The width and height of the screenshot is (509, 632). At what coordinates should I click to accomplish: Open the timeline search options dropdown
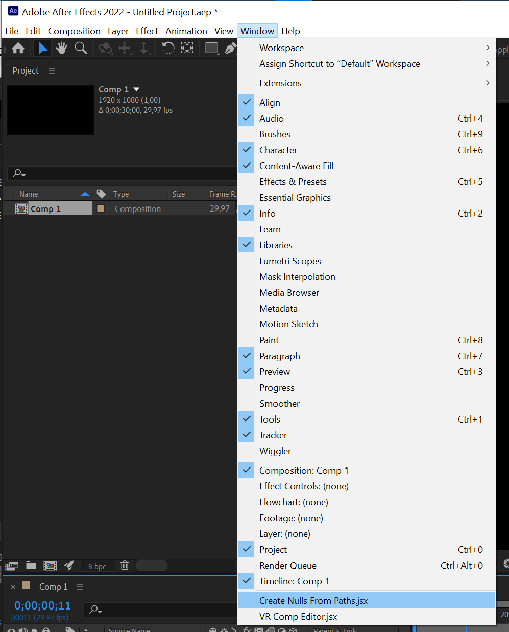pyautogui.click(x=95, y=609)
